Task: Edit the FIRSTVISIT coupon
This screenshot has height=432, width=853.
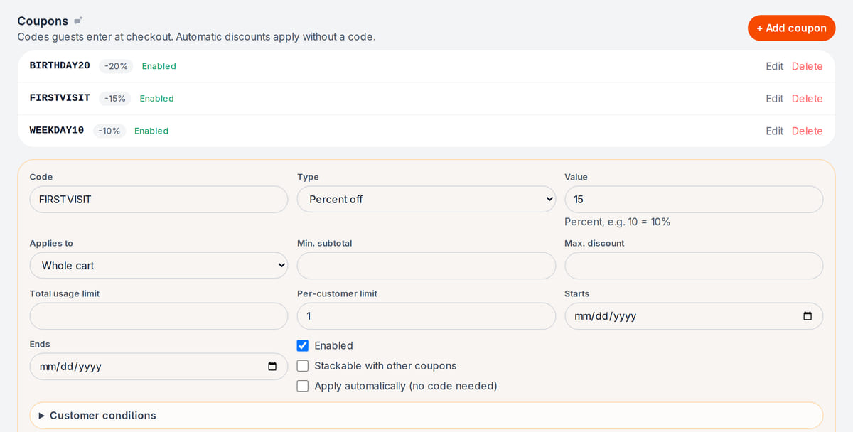Action: pos(774,99)
